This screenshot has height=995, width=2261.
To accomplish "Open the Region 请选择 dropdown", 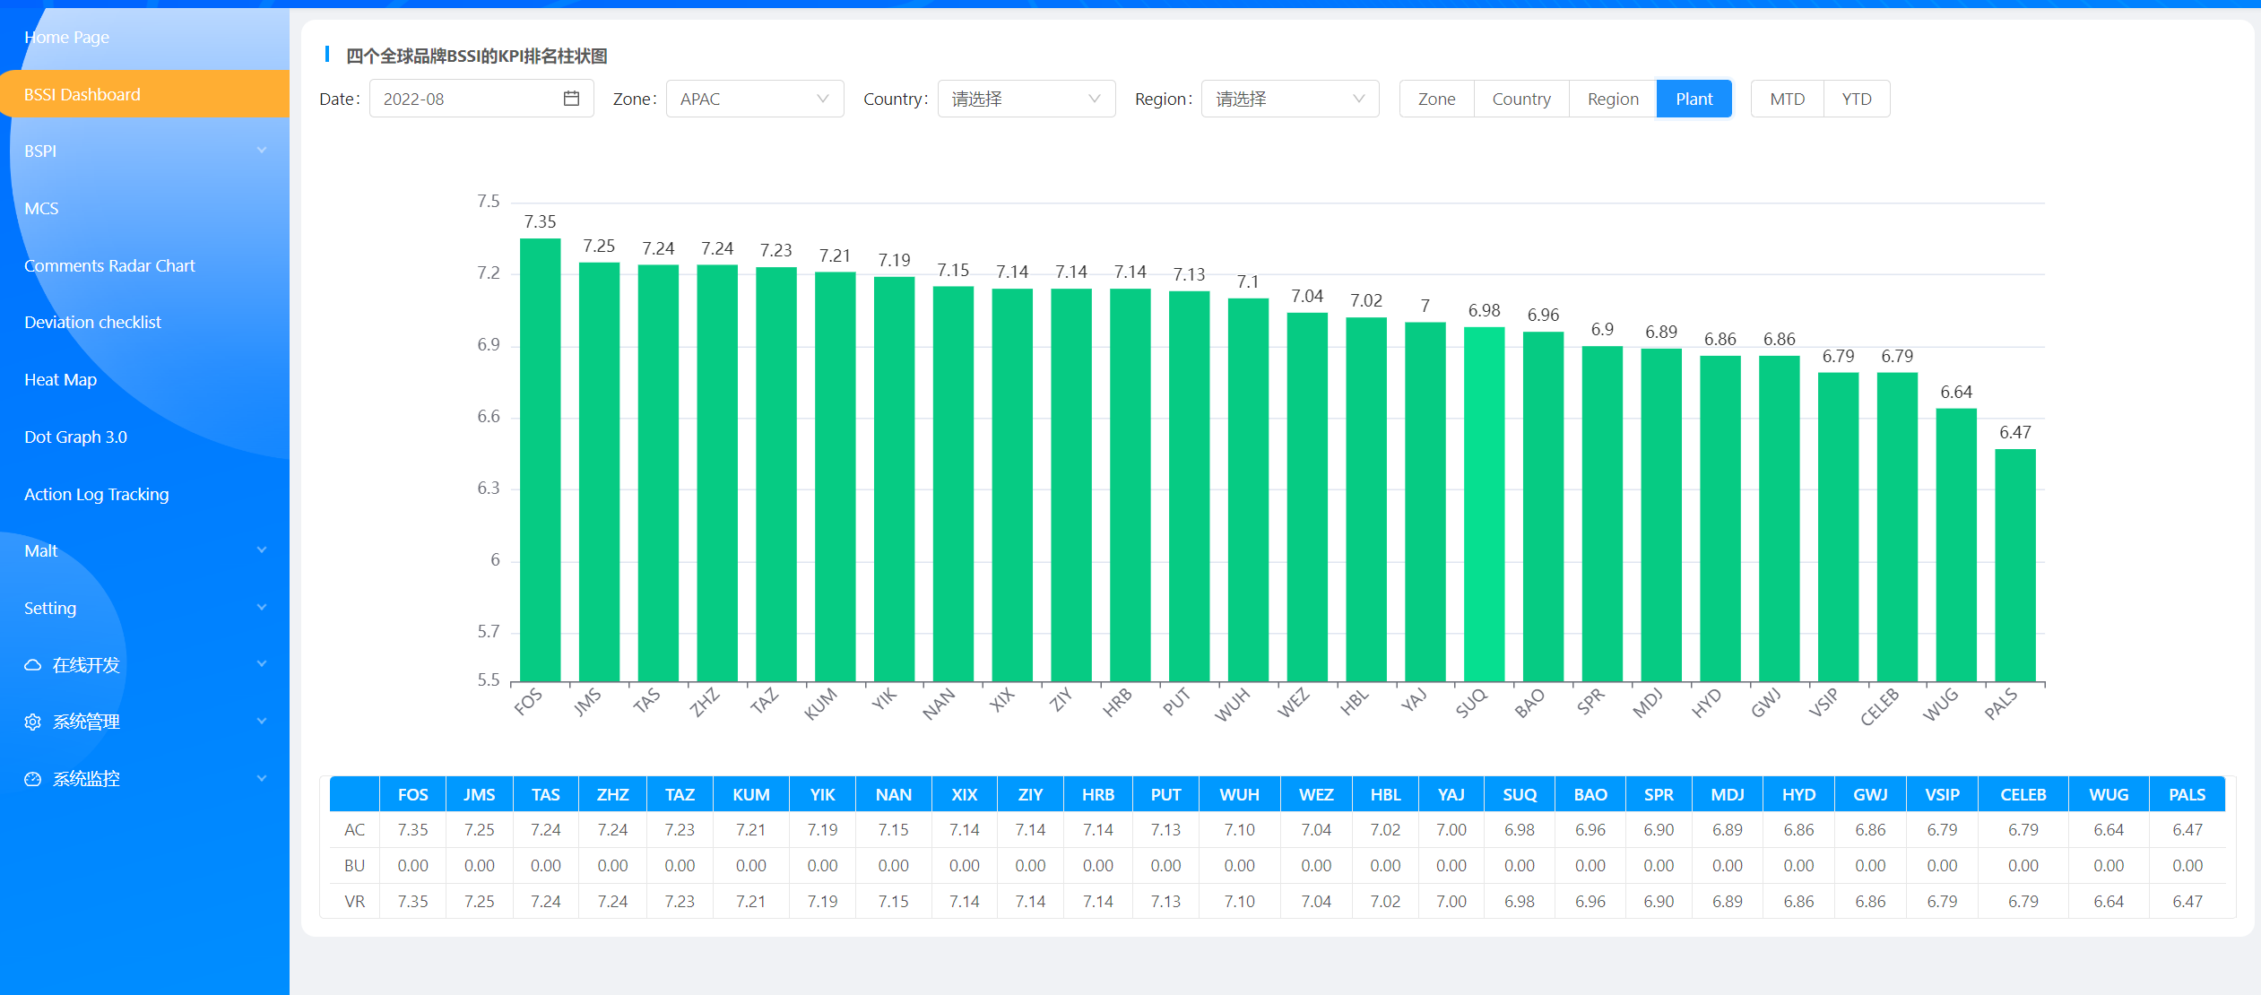I will (x=1290, y=99).
